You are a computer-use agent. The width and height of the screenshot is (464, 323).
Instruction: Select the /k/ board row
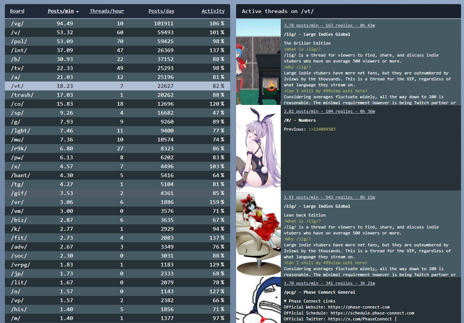tap(117, 229)
